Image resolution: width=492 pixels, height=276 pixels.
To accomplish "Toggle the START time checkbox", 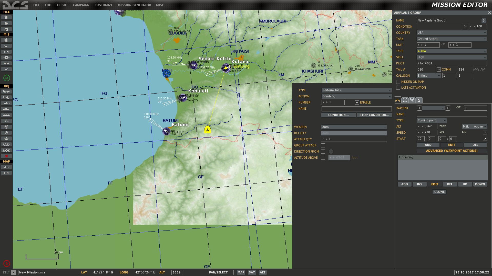I will point(485,139).
